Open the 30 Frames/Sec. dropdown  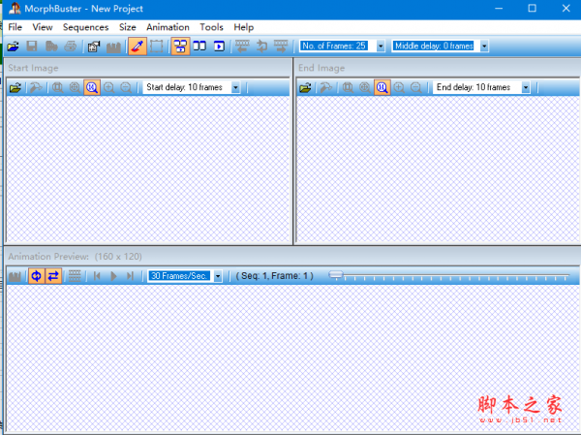[x=218, y=276]
